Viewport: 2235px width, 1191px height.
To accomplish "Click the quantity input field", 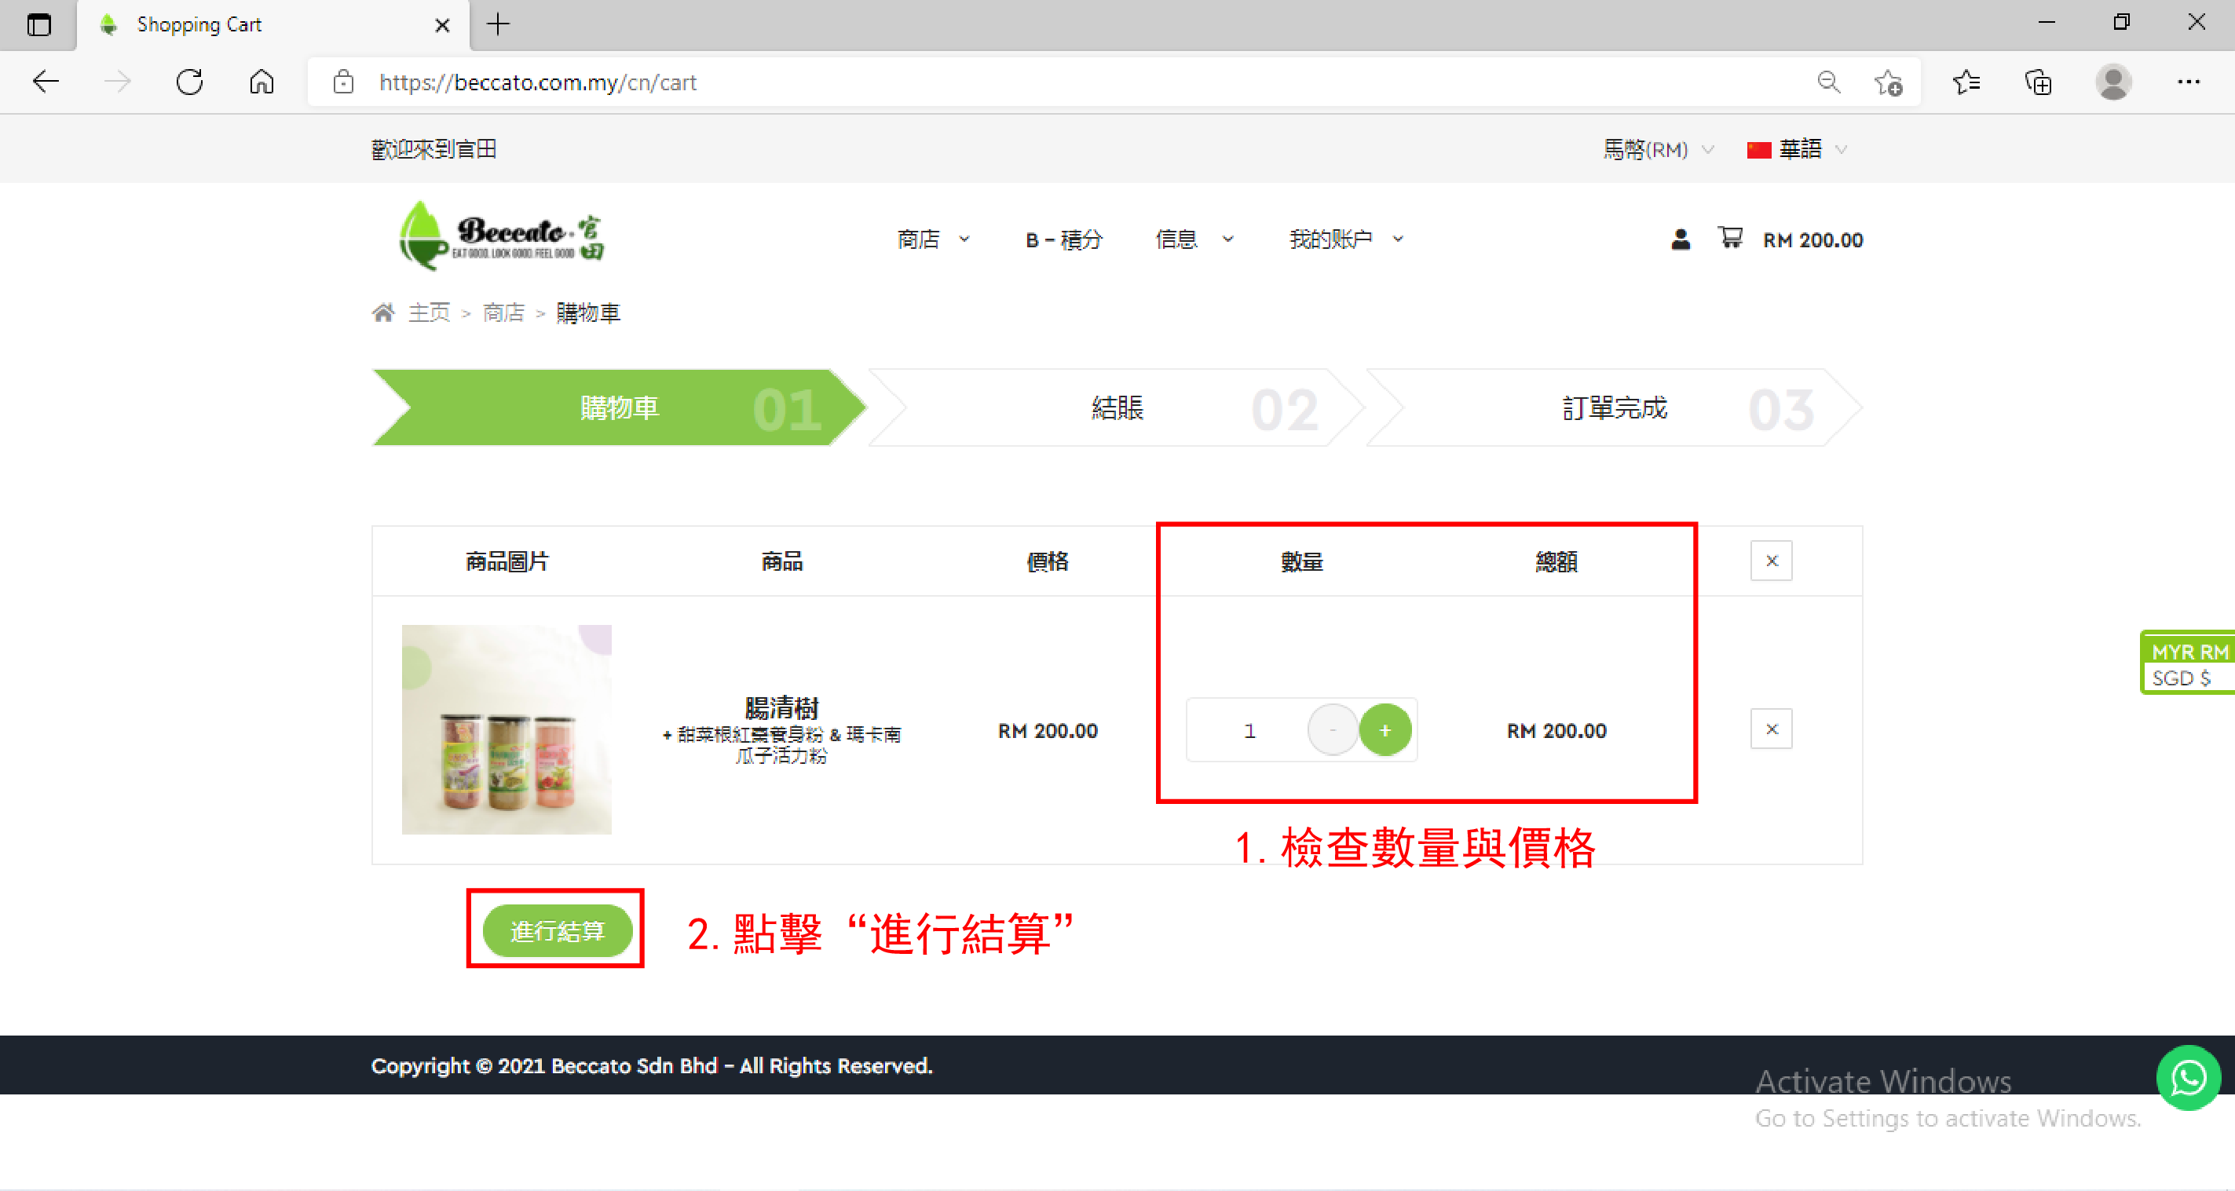I will pos(1249,730).
